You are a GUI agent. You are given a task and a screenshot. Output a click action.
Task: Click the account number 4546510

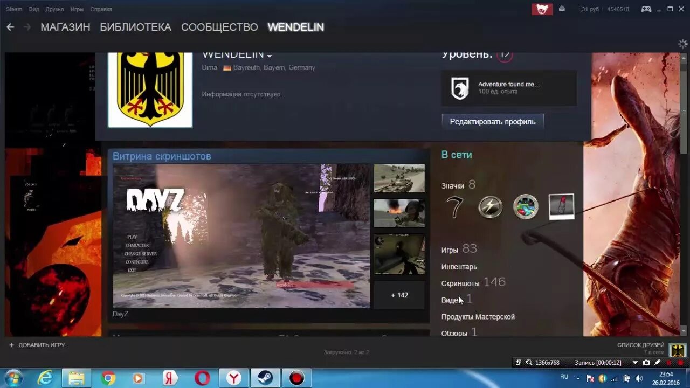618,9
